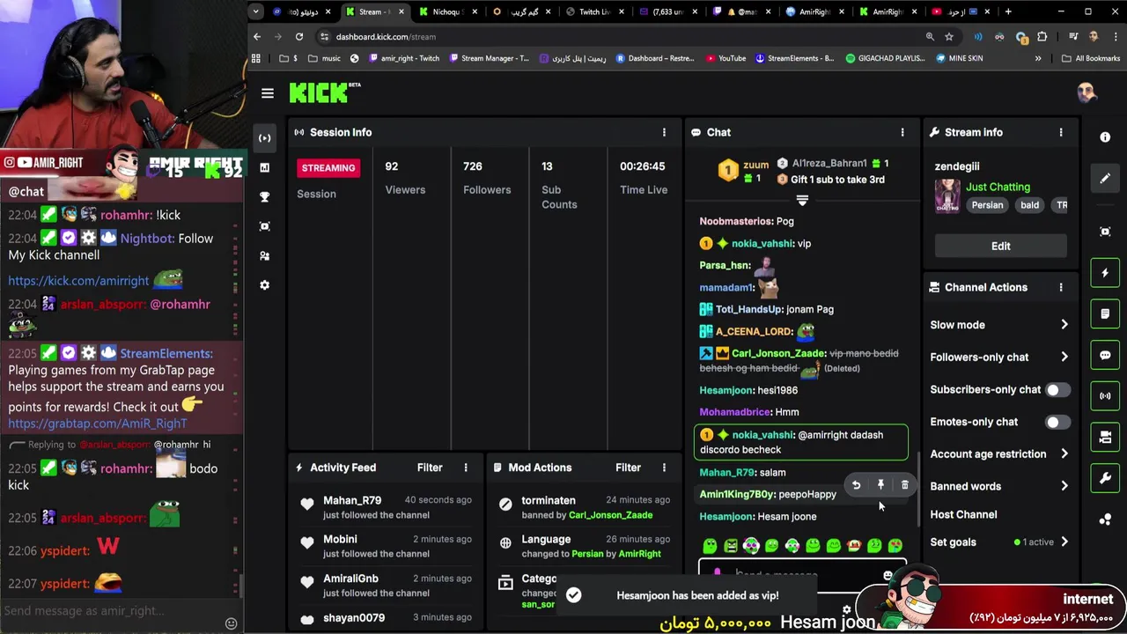The image size is (1127, 634).
Task: Open Chat panel three-dot options
Action: coord(902,132)
